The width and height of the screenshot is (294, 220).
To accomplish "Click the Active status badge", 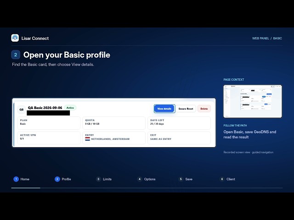I will pos(70,108).
